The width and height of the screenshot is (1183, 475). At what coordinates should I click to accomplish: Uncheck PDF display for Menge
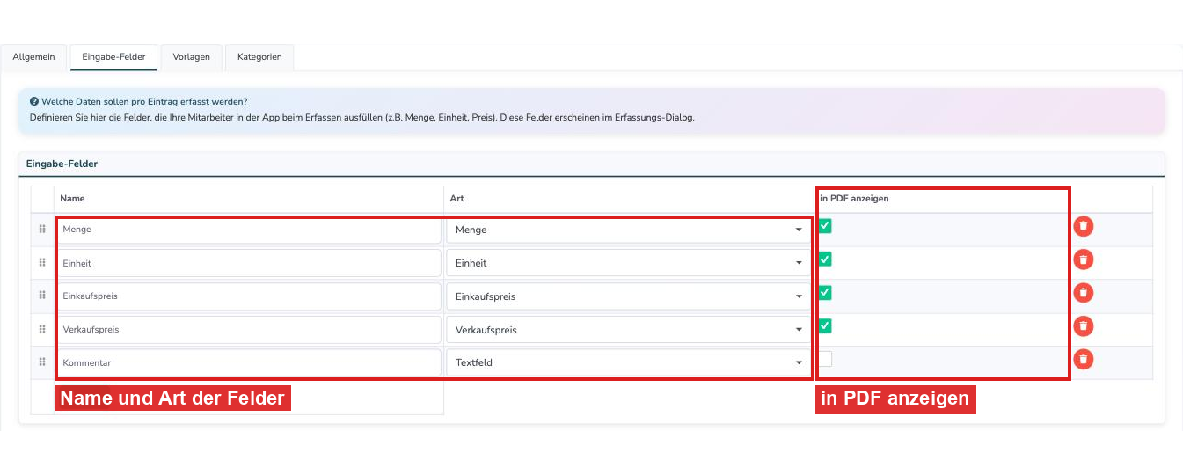tap(825, 226)
